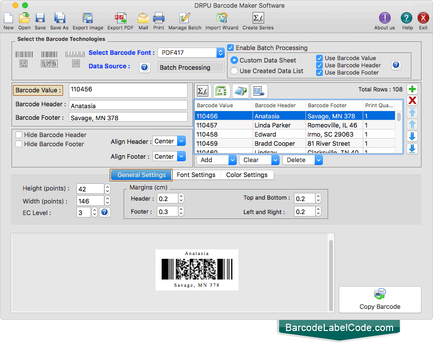Viewport: 433px width, 343px height.
Task: Select the row with value 110457
Action: click(x=295, y=126)
